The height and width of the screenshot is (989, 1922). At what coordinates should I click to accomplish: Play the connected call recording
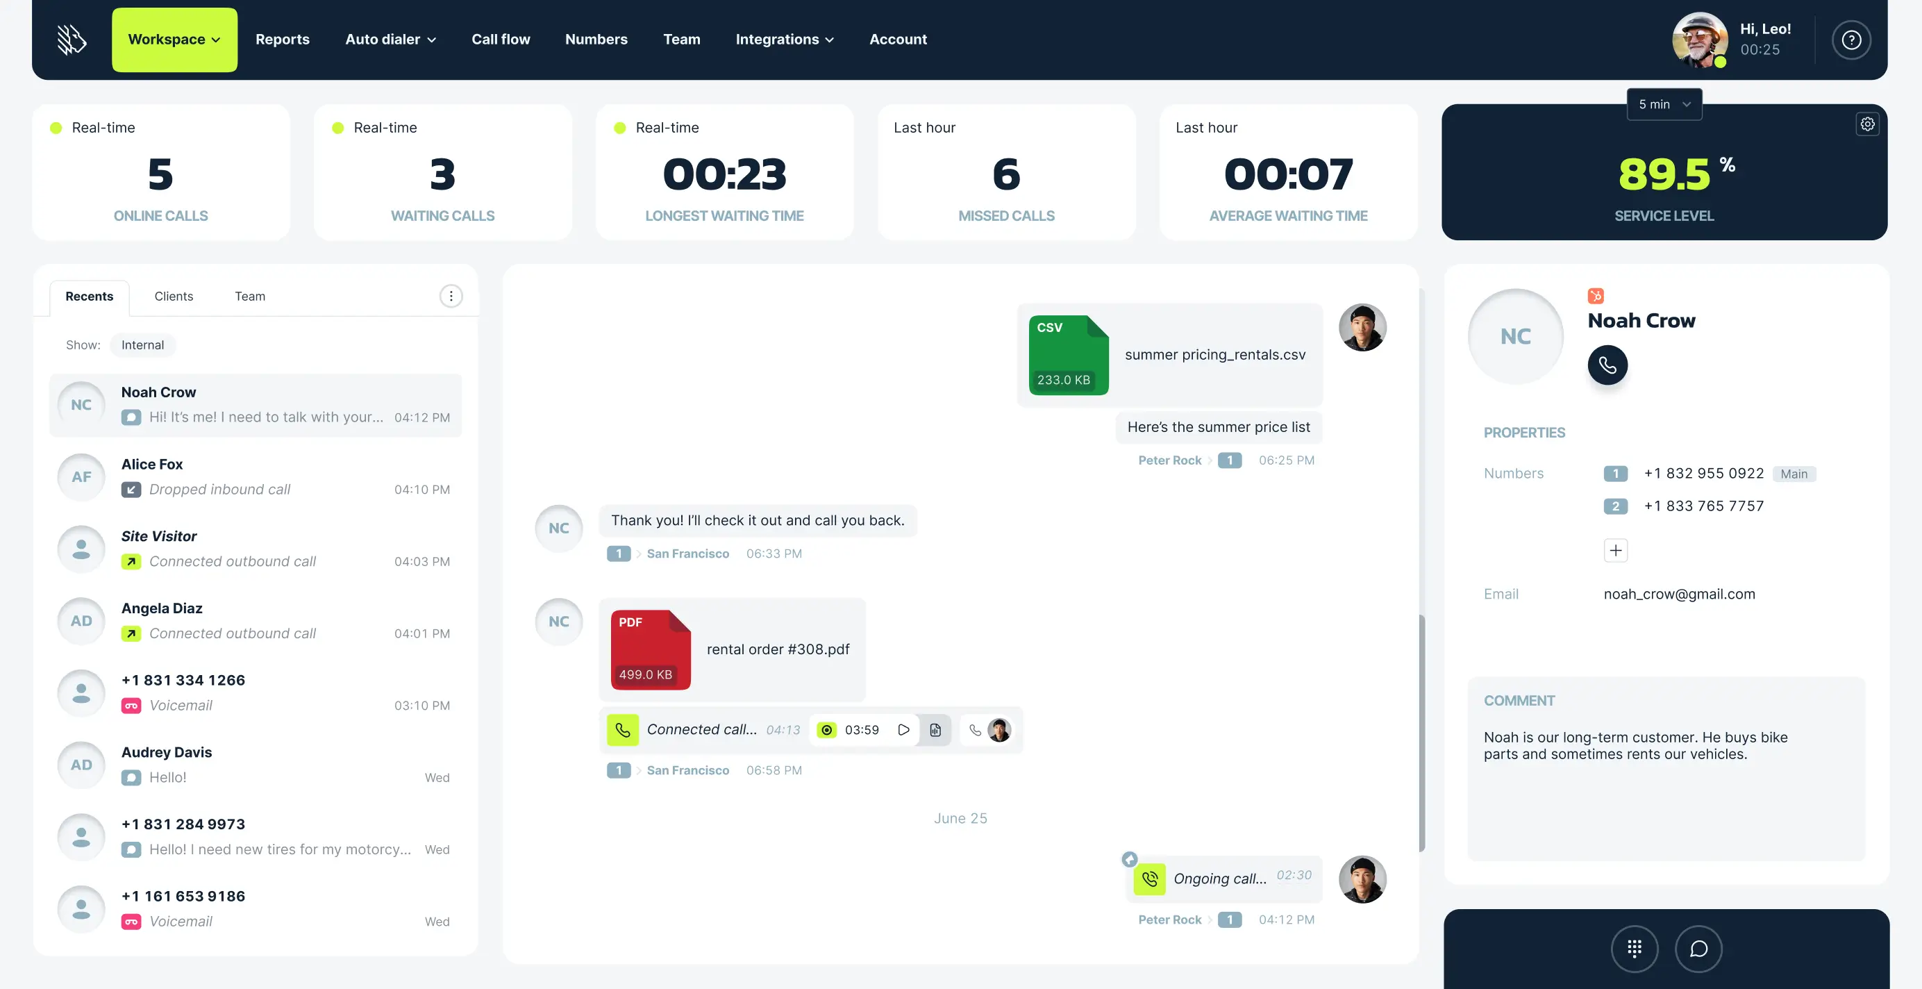point(903,729)
